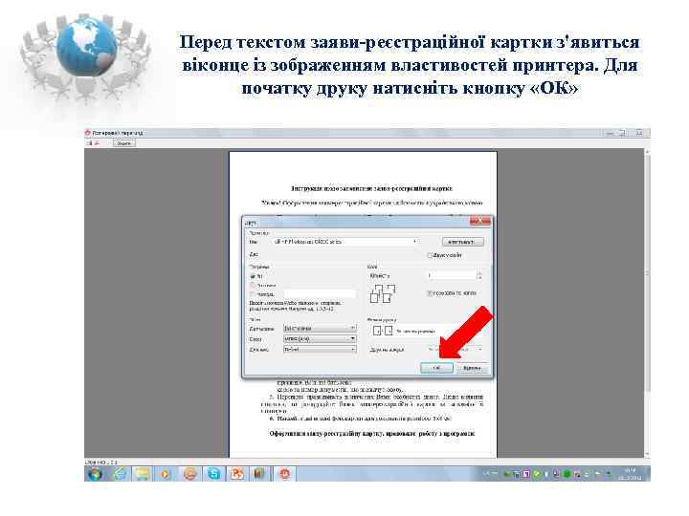Maximize the preview window
689x516 pixels.
point(623,133)
